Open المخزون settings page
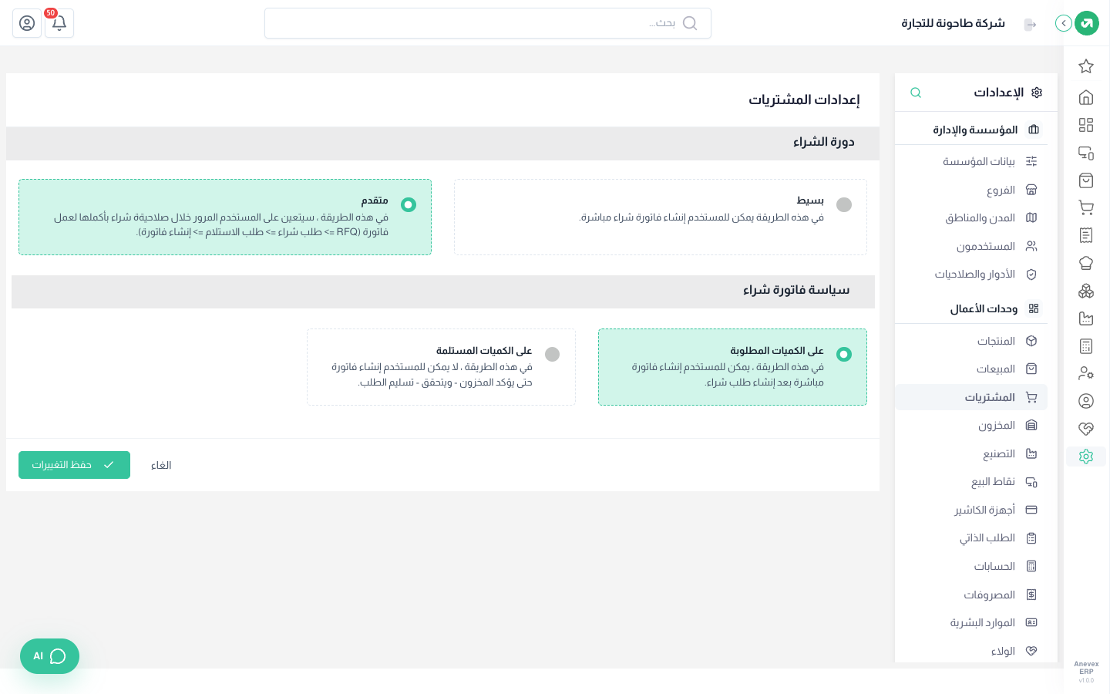The width and height of the screenshot is (1110, 694). coord(971,425)
